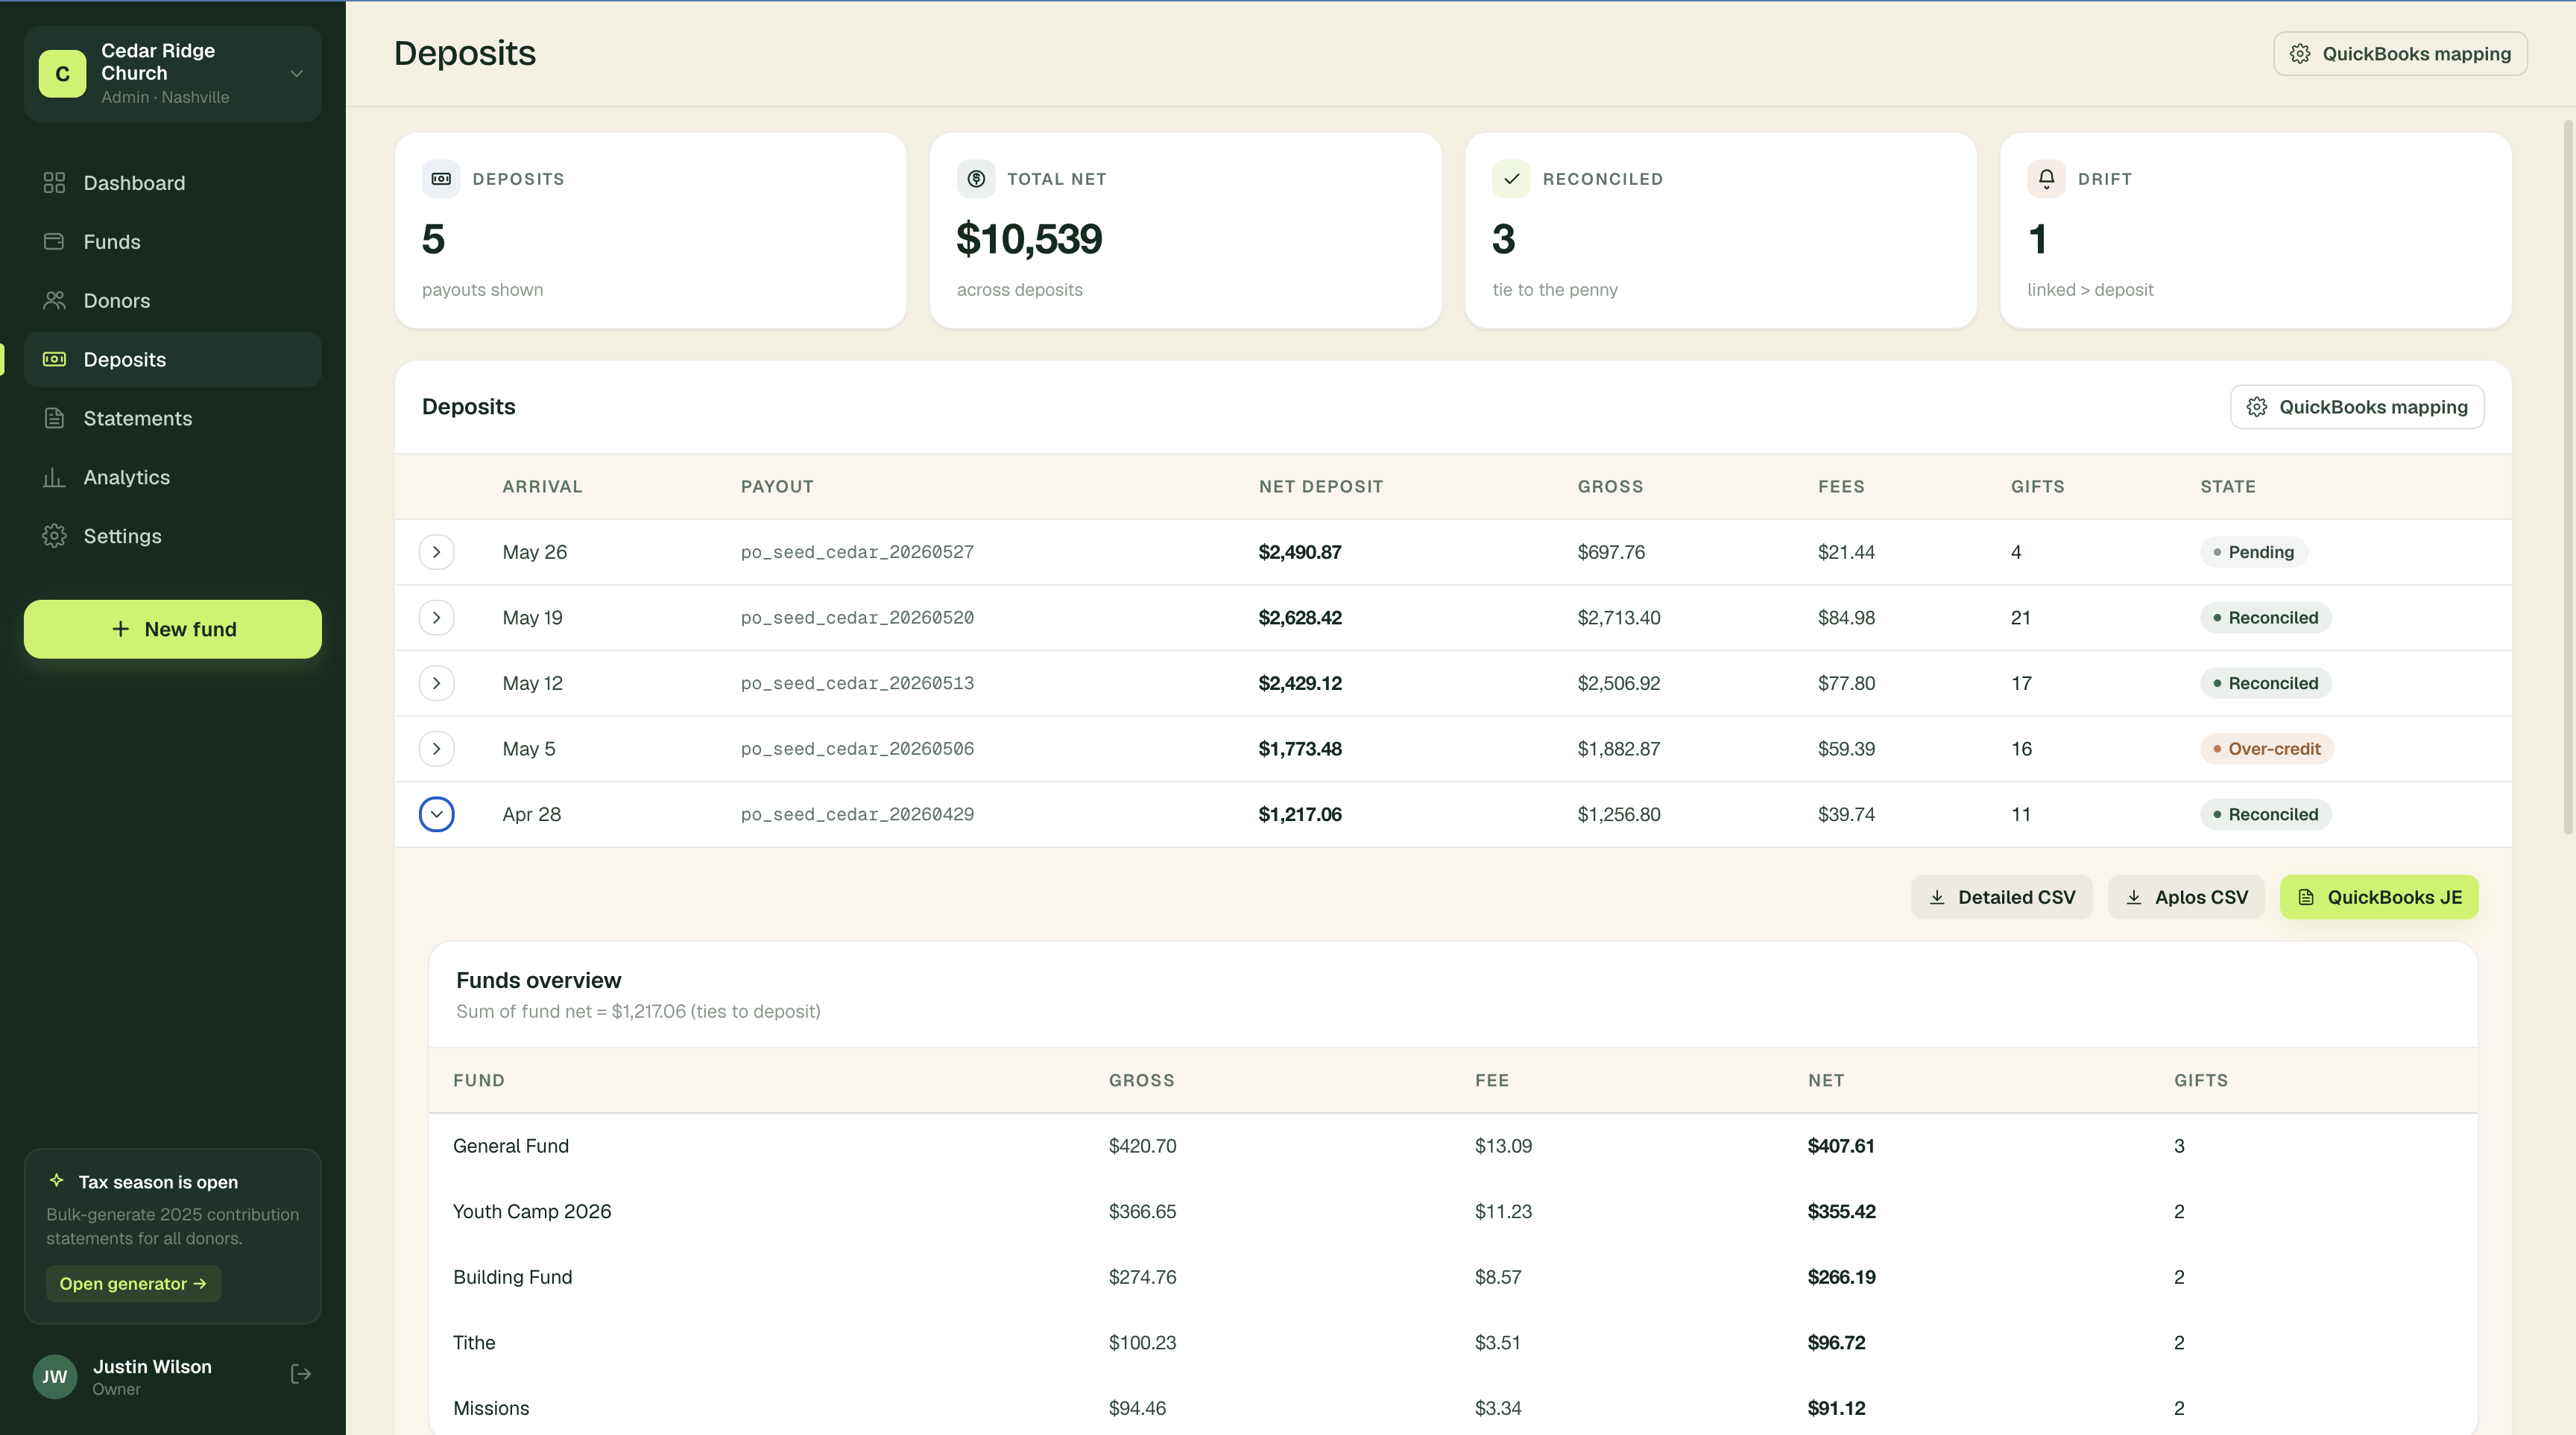Click the Building Fund row name
Screen dimensions: 2576x1435
coord(513,1277)
